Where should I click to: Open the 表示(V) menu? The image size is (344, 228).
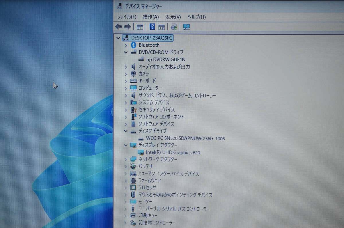[x=173, y=17]
